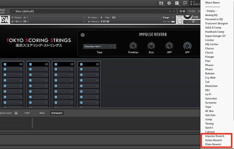Viewport: 234px width, 149px height.
Task: Click the minimized view window icon
Action: pos(185,3)
